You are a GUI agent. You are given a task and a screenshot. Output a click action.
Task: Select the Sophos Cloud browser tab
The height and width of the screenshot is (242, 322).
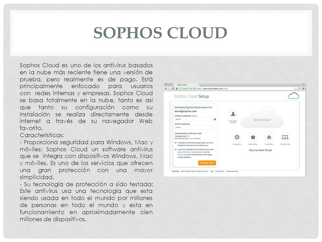186,85
